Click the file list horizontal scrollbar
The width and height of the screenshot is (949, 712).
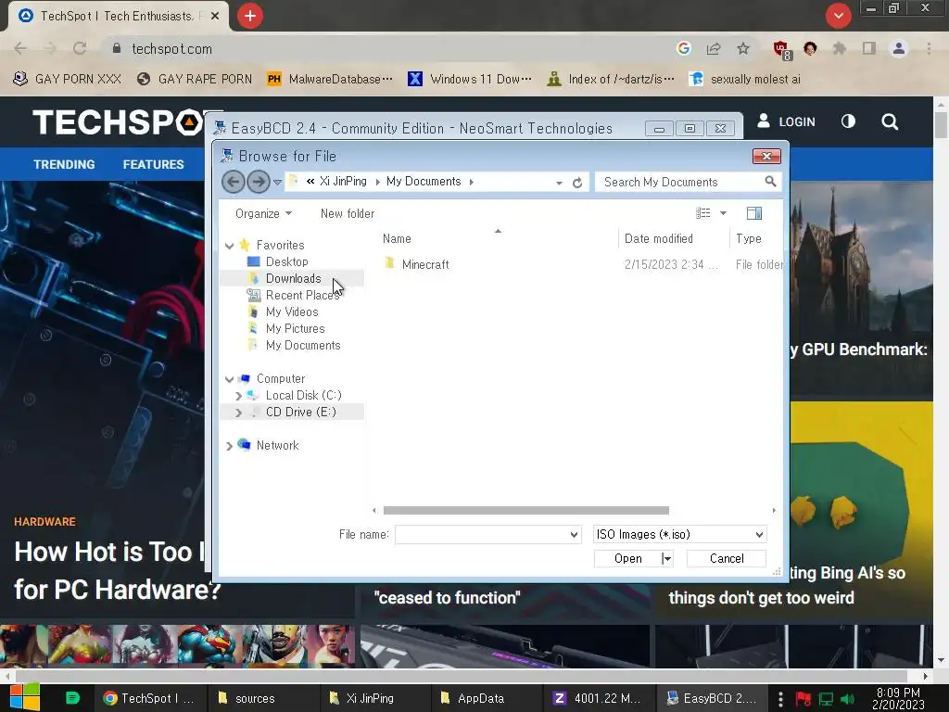point(526,511)
